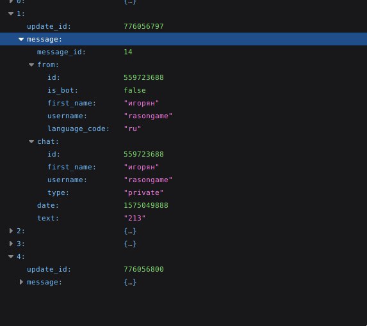Click date value 1575049888
The height and width of the screenshot is (326, 367).
[146, 205]
